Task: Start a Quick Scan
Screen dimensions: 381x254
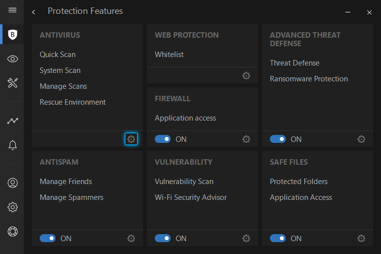Action: pyautogui.click(x=58, y=55)
